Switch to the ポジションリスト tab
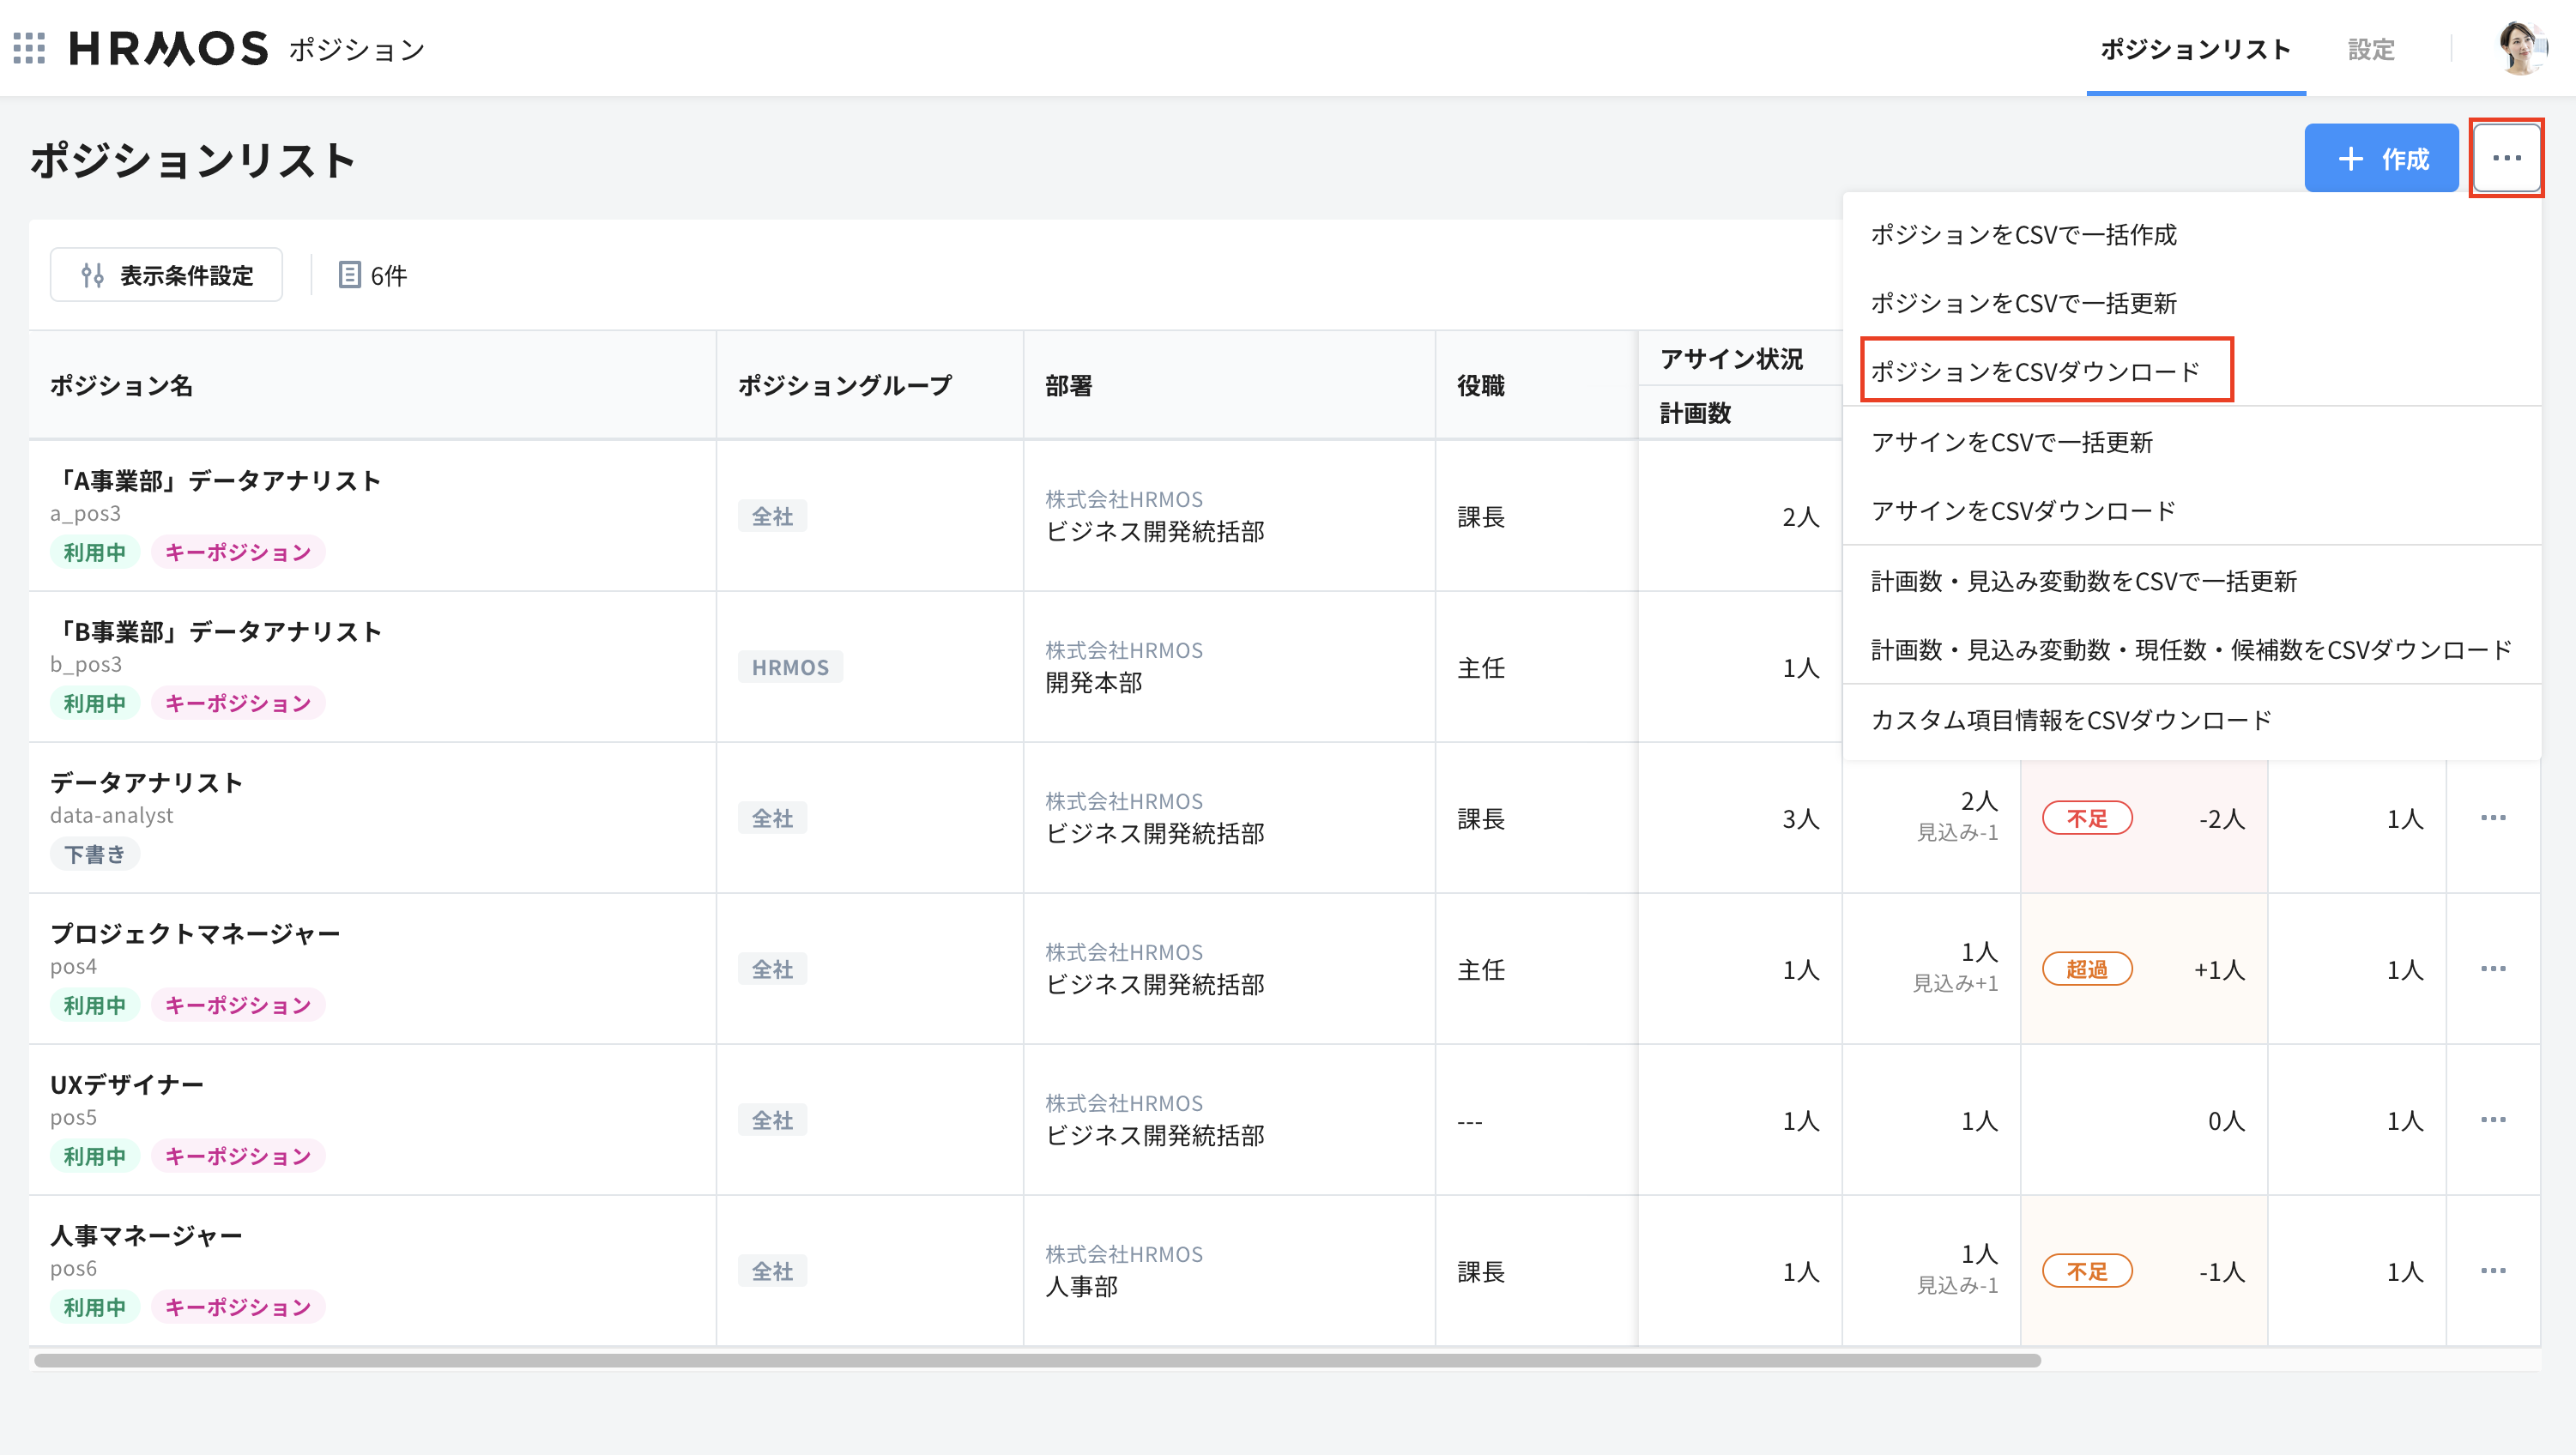This screenshot has width=2576, height=1455. coord(2196,49)
